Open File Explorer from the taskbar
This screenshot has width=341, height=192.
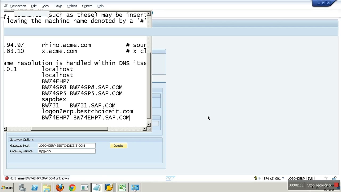coord(47,188)
